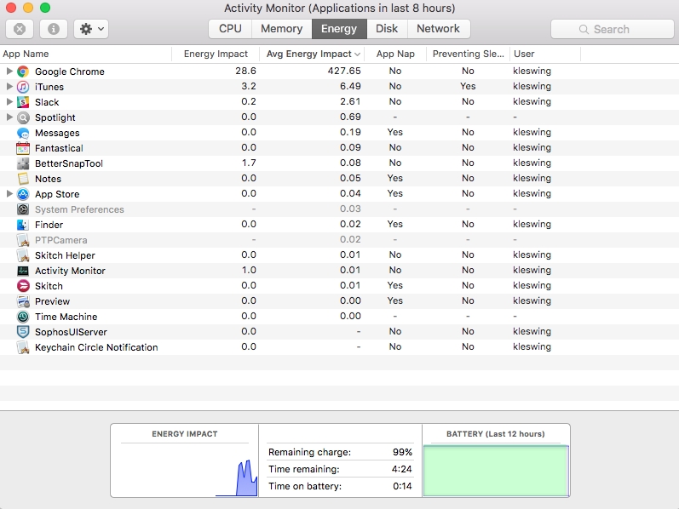Click the Time Machine icon
The image size is (679, 509).
click(23, 317)
